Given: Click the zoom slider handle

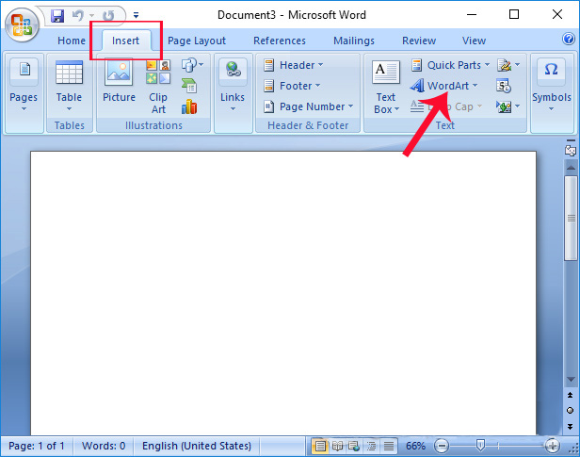Looking at the screenshot, I should (480, 446).
